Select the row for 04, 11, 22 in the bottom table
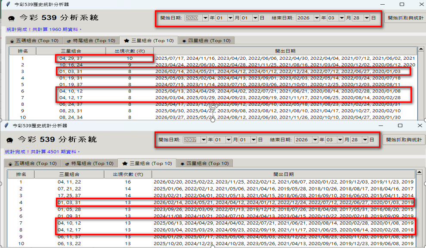Screen dimensions: 426x248 pyautogui.click(x=69, y=182)
